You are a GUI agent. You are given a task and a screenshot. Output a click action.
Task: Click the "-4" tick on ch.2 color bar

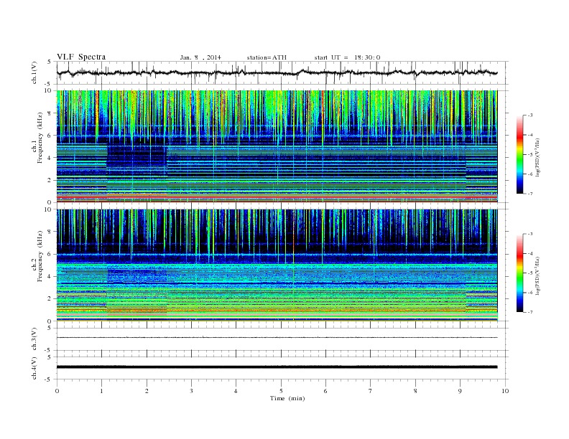[530, 253]
